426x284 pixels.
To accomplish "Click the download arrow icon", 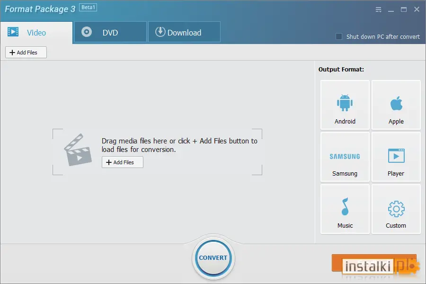I will (160, 32).
